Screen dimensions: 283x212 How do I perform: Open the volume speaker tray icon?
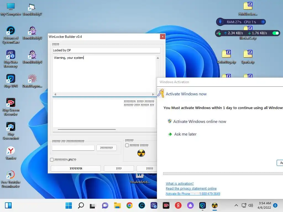(251, 205)
